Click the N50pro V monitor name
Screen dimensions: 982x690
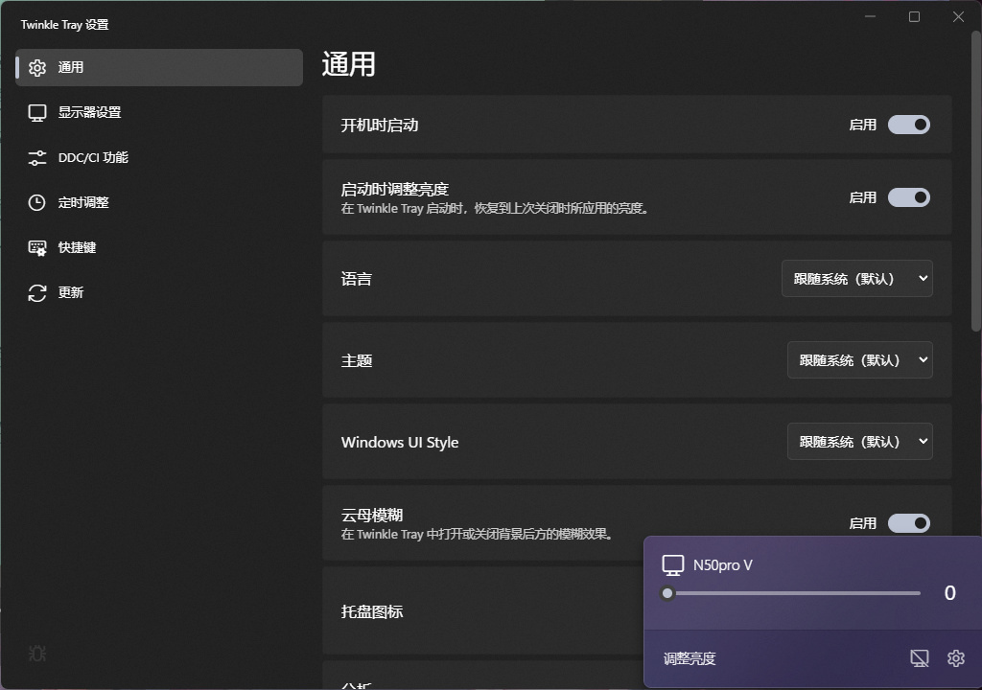[723, 565]
